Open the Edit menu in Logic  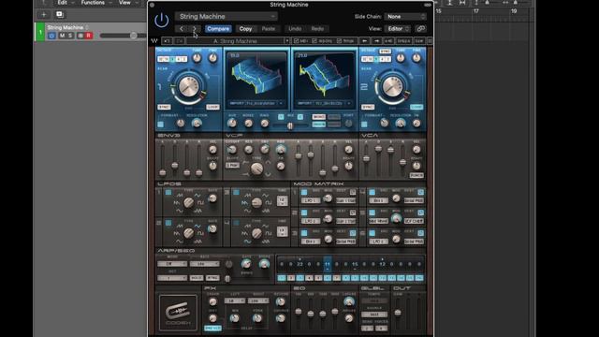point(63,3)
